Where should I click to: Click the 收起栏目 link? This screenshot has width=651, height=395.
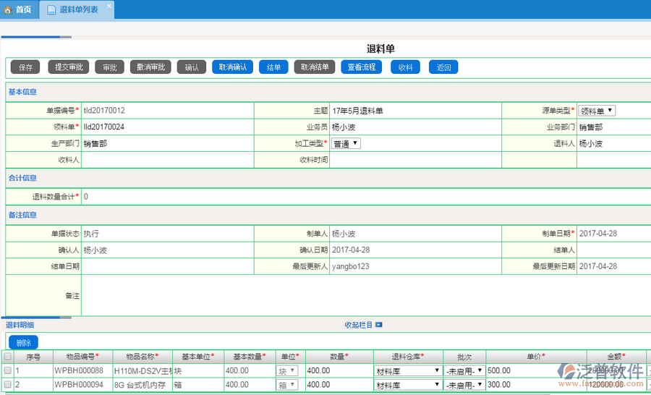tap(358, 326)
